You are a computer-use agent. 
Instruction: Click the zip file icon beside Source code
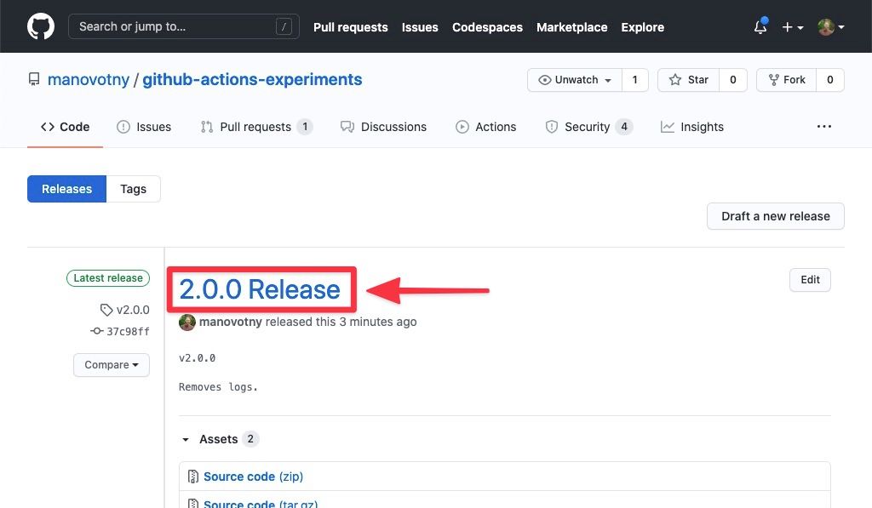click(193, 477)
